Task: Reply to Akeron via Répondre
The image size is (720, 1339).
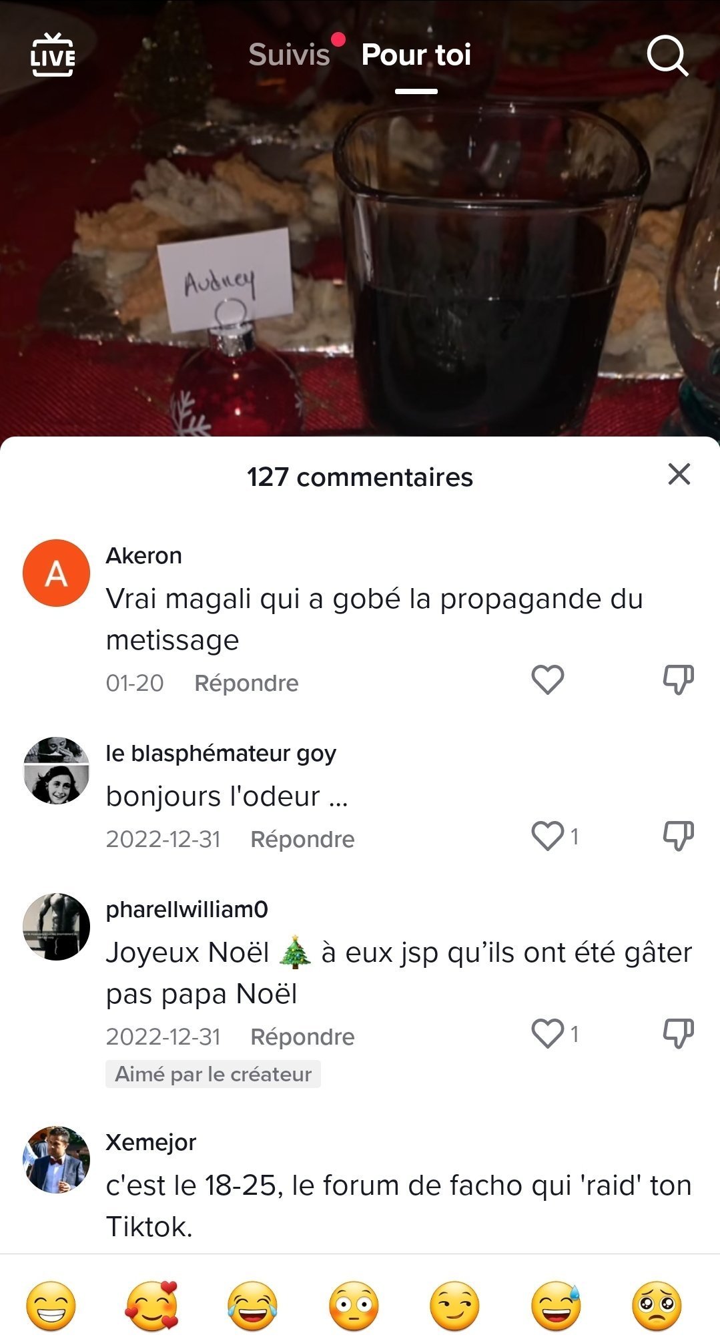Action: coord(246,683)
